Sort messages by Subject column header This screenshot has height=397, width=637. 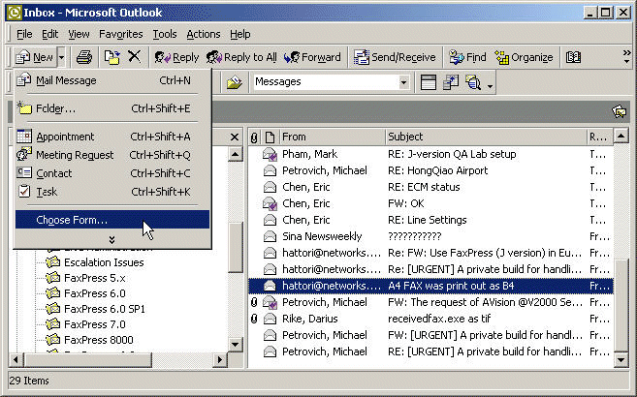[485, 137]
